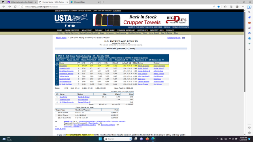Open the help [?] link

[x=183, y=38]
